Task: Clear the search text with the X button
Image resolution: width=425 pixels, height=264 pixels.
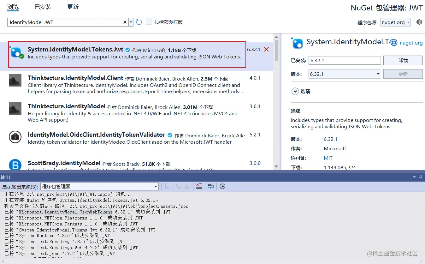Action: 125,22
